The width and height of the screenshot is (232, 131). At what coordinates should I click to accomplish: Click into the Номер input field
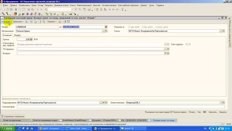tap(37, 27)
